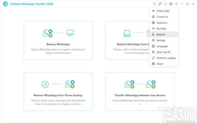Click the Restore WhatsApp from iTunes backup title
The height and width of the screenshot is (123, 197).
[x=58, y=95]
